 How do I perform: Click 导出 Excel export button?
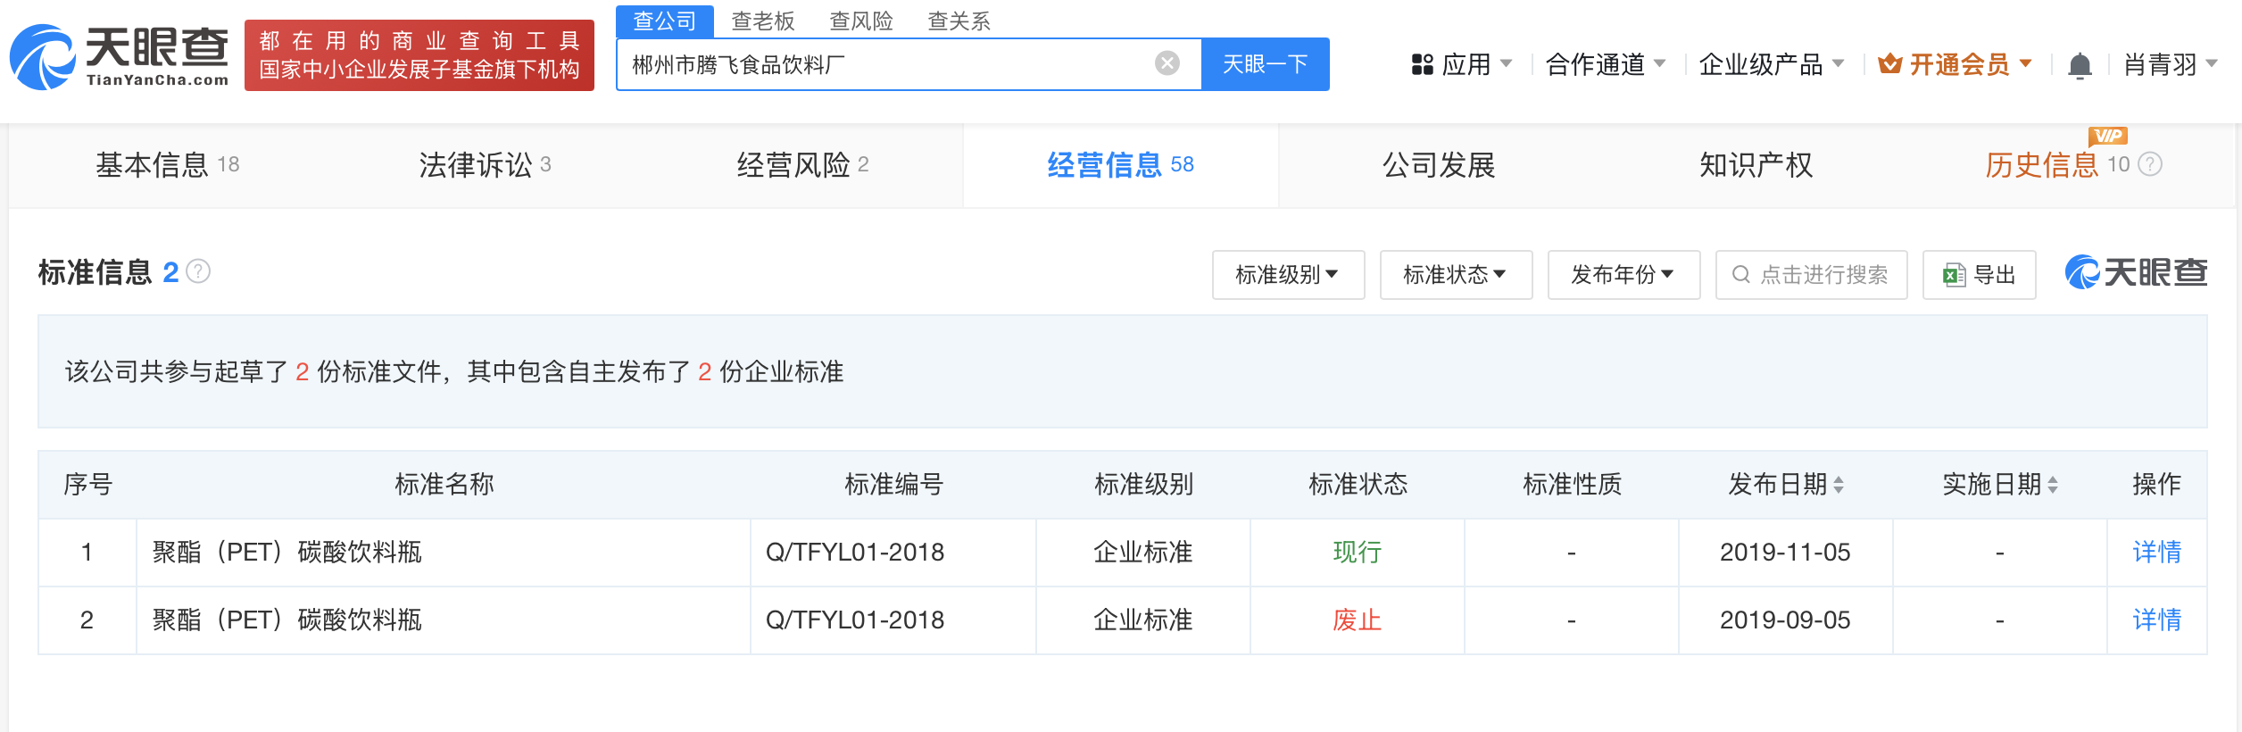pyautogui.click(x=1979, y=275)
